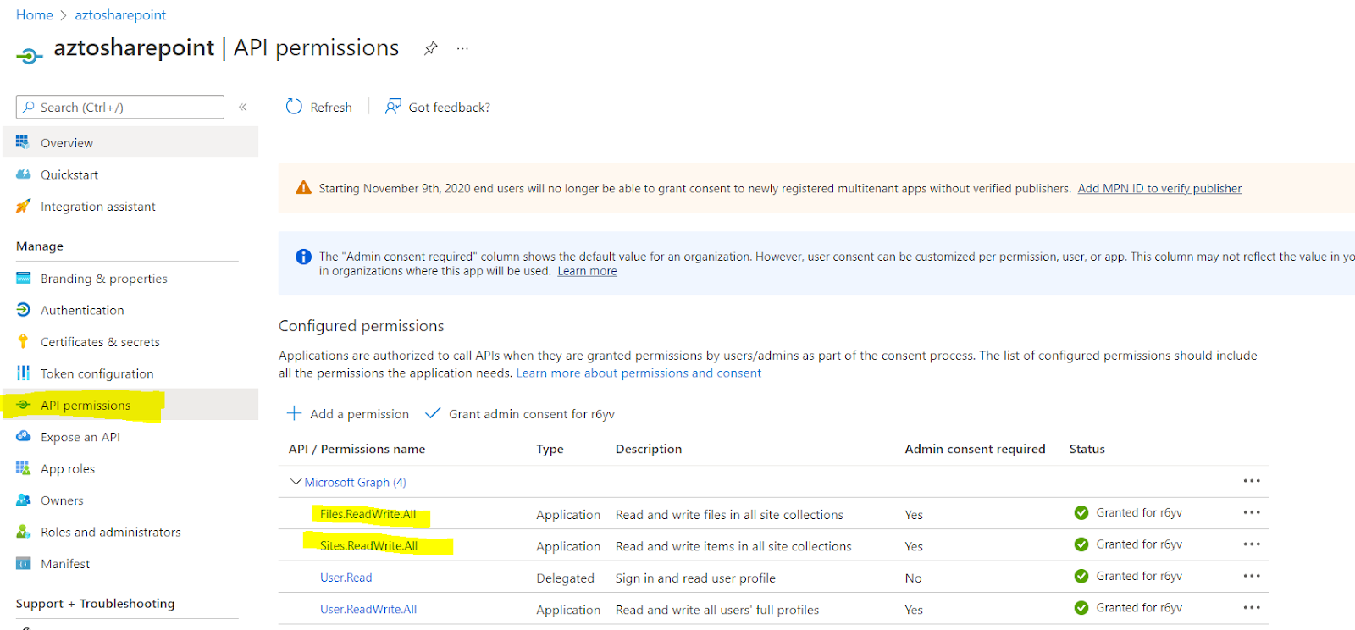Open ellipsis menu for Microsoft Graph row
1355x630 pixels.
point(1252,481)
